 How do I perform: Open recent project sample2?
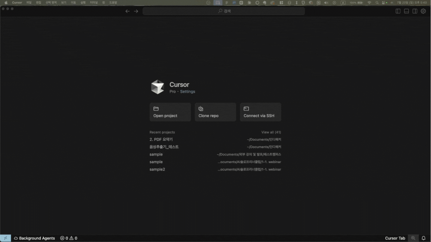point(215,169)
